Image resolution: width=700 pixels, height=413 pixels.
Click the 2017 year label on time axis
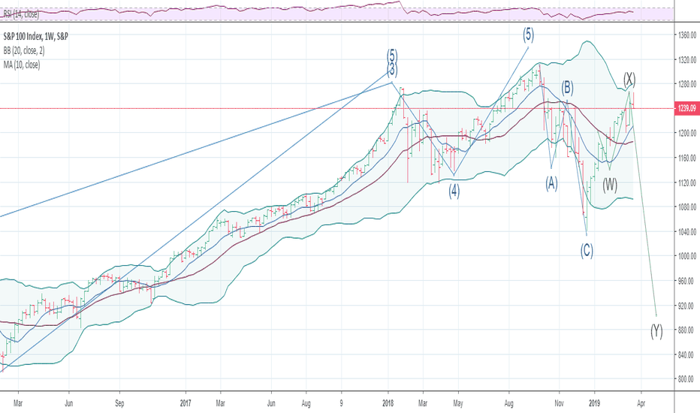(186, 403)
